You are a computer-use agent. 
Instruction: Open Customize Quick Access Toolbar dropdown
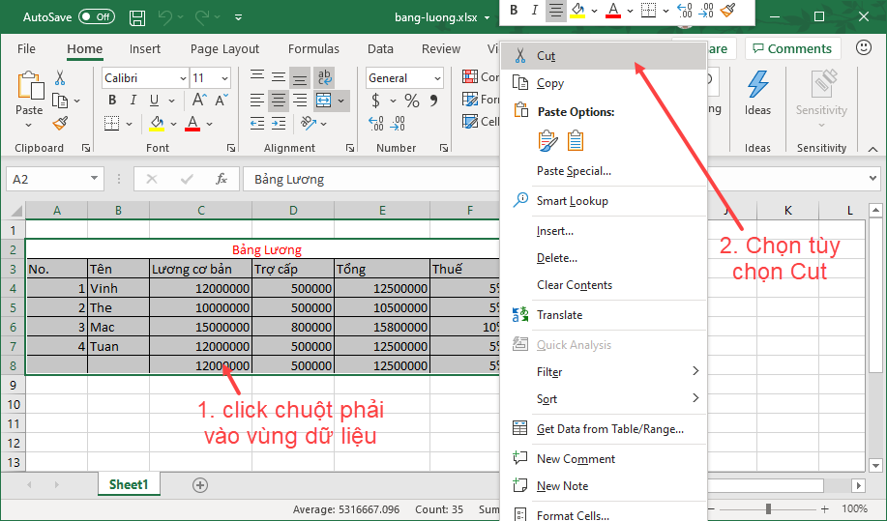(x=239, y=17)
